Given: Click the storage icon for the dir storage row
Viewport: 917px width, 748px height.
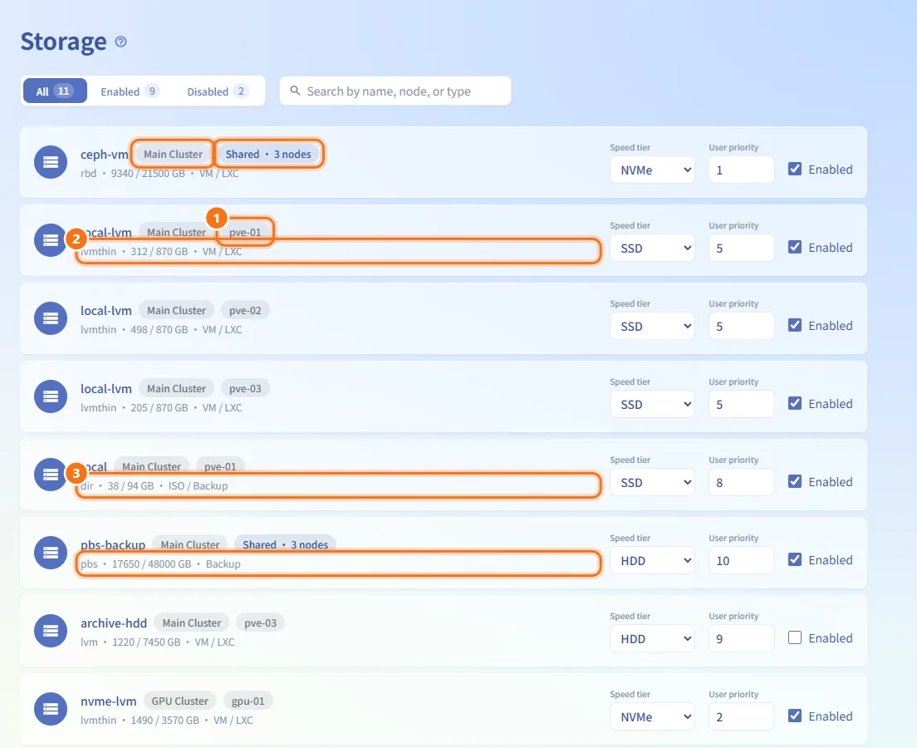Looking at the screenshot, I should (x=51, y=475).
